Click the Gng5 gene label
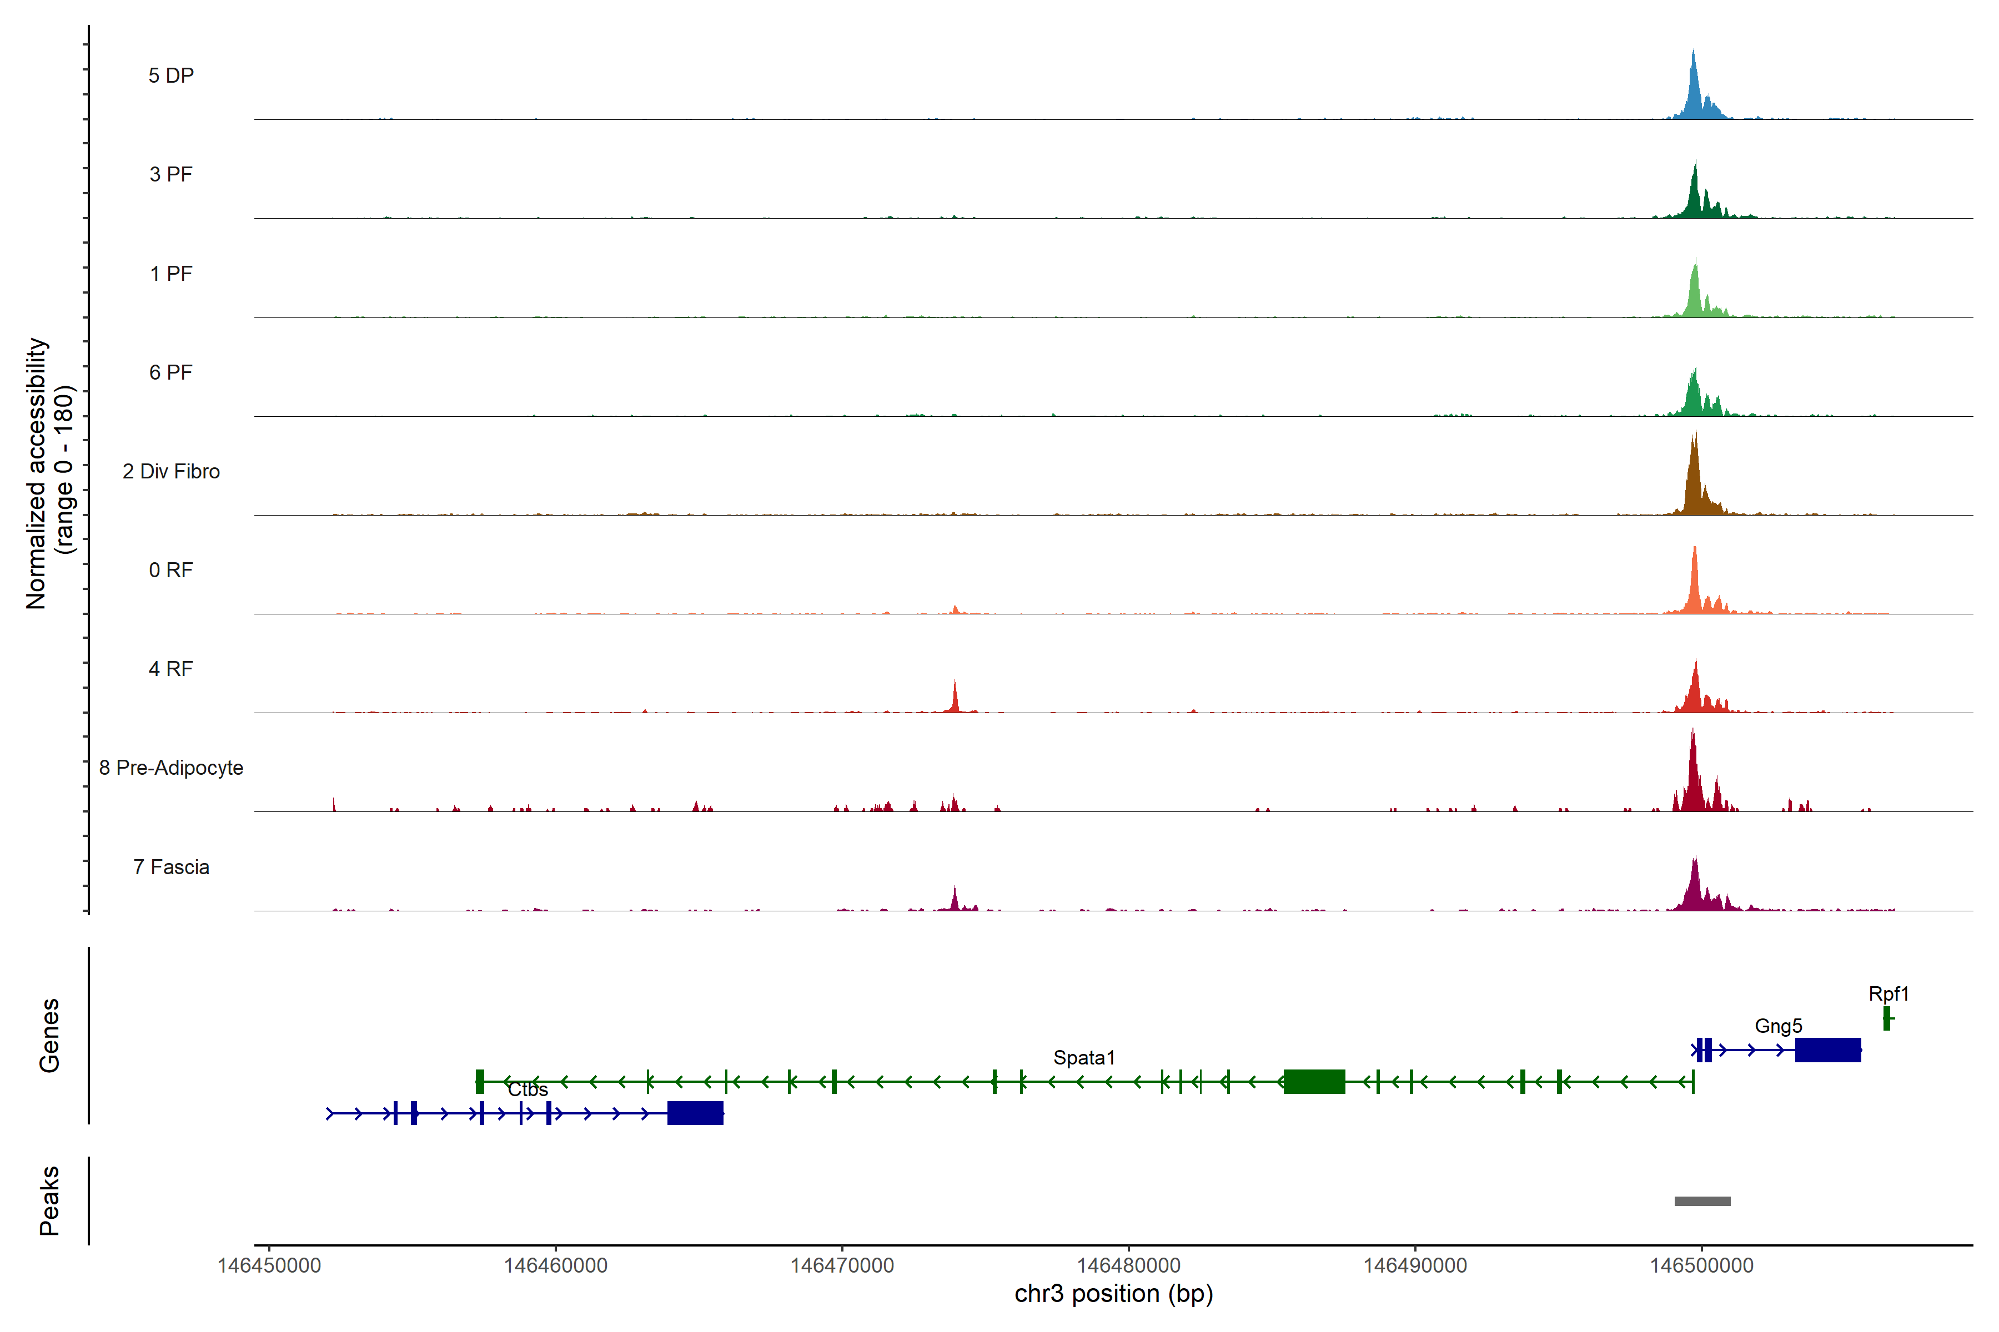The width and height of the screenshot is (1999, 1332). click(1778, 1025)
